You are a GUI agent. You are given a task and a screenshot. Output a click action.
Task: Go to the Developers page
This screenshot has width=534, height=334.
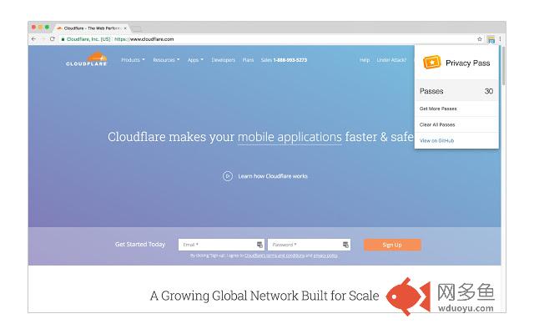coord(223,60)
